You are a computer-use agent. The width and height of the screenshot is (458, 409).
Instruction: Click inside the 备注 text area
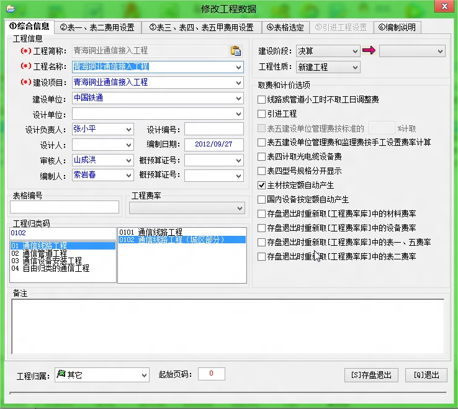pyautogui.click(x=228, y=326)
